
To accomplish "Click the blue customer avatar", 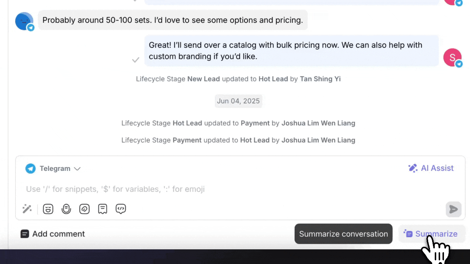I will pos(23,21).
